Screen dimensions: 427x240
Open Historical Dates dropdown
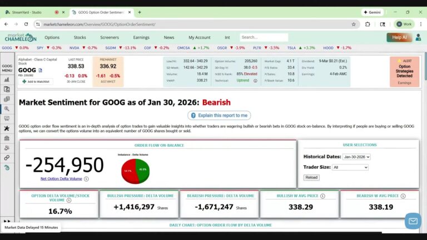[x=356, y=157]
